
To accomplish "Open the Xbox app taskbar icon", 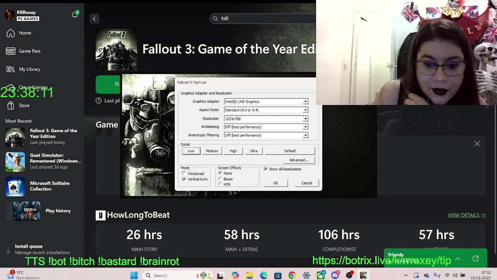I will pyautogui.click(x=321, y=275).
